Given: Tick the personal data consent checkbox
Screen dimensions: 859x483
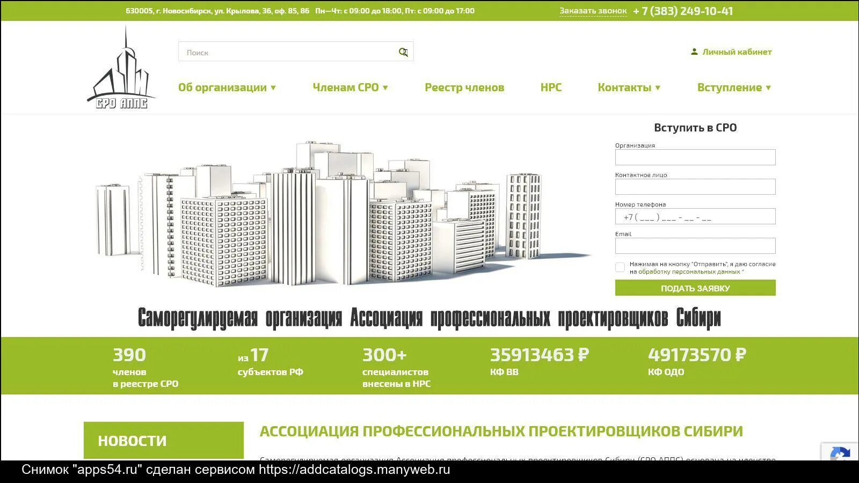Looking at the screenshot, I should [620, 267].
